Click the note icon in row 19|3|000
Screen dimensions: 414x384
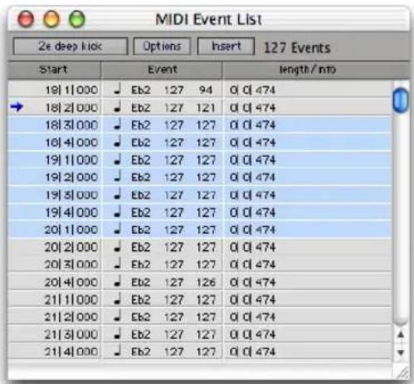coord(118,194)
